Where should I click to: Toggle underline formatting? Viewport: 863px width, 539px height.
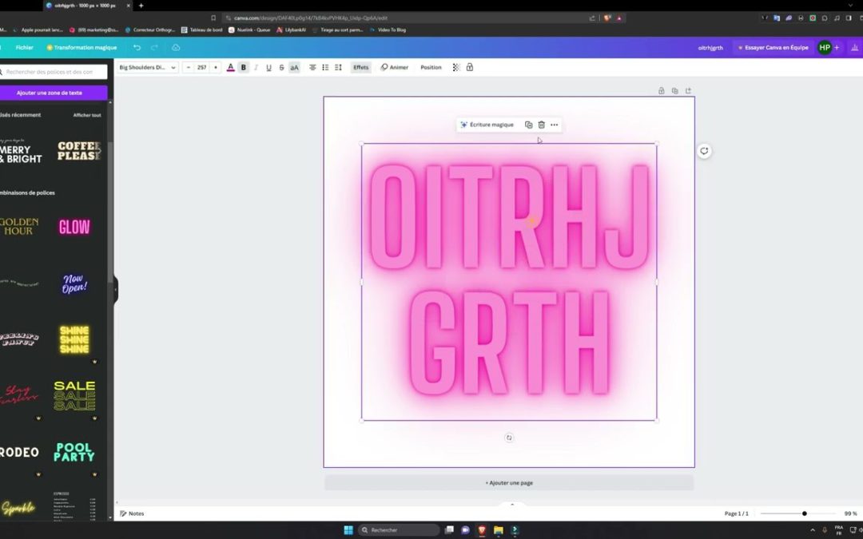[268, 68]
